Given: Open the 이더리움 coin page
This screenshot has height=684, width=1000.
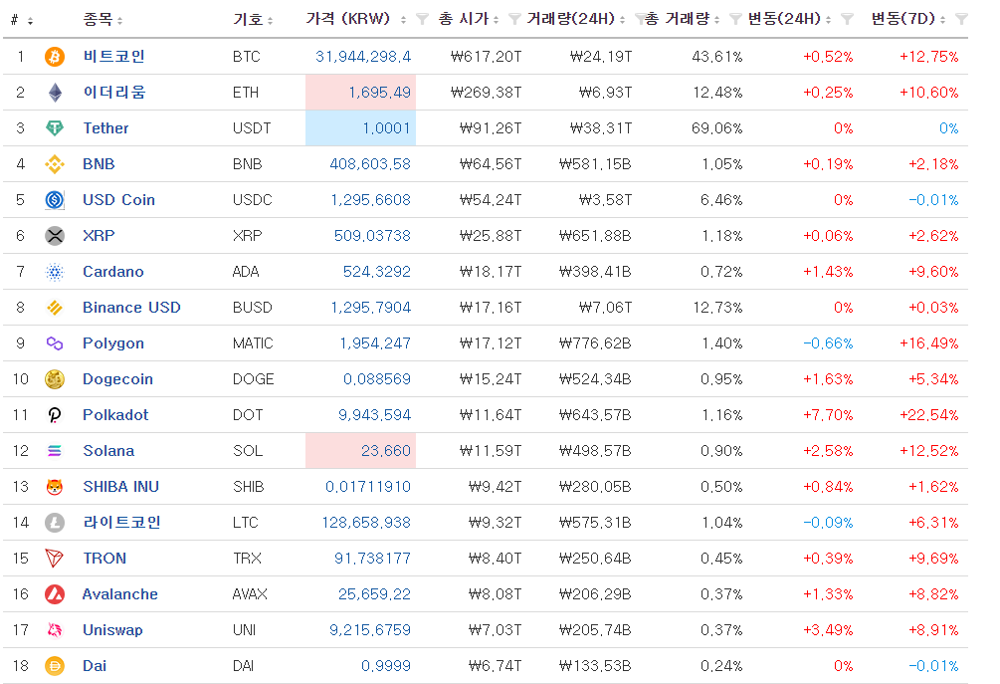Looking at the screenshot, I should click(x=114, y=92).
